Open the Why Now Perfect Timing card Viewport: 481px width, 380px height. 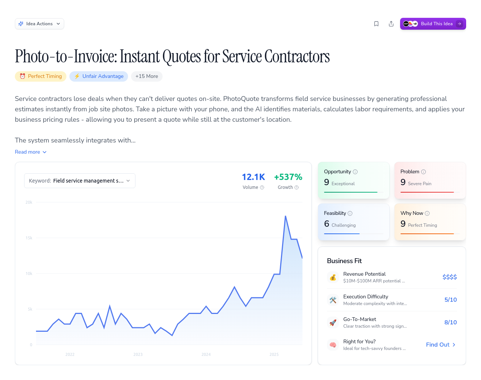click(430, 222)
